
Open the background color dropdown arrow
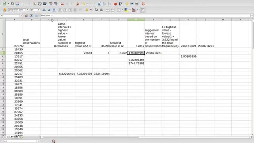[130, 10]
